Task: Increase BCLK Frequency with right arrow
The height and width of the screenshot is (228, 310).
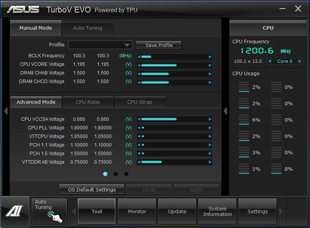Action: 210,57
